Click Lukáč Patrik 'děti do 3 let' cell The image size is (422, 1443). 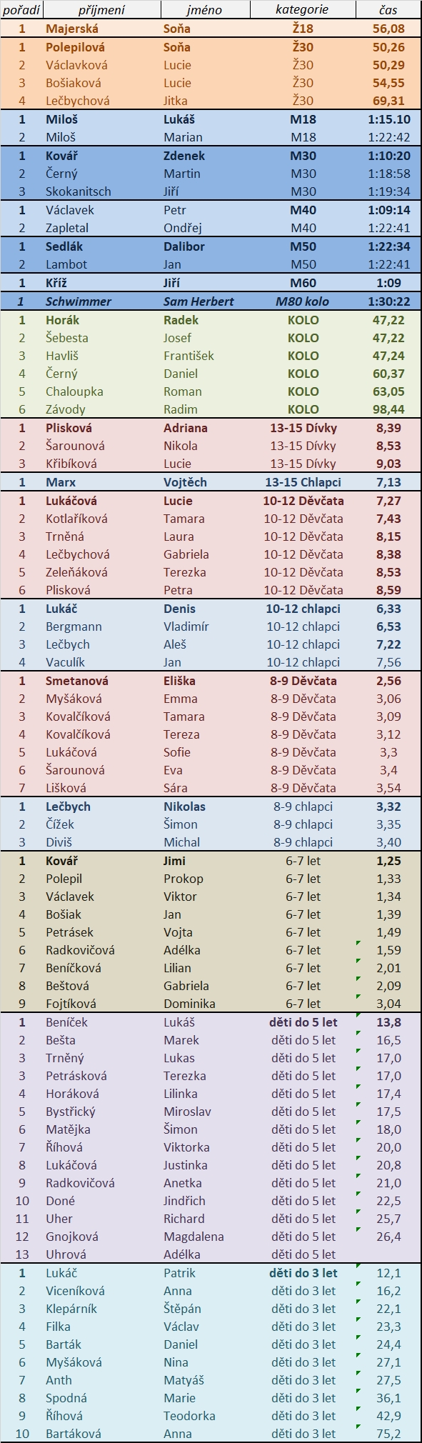pyautogui.click(x=303, y=1273)
